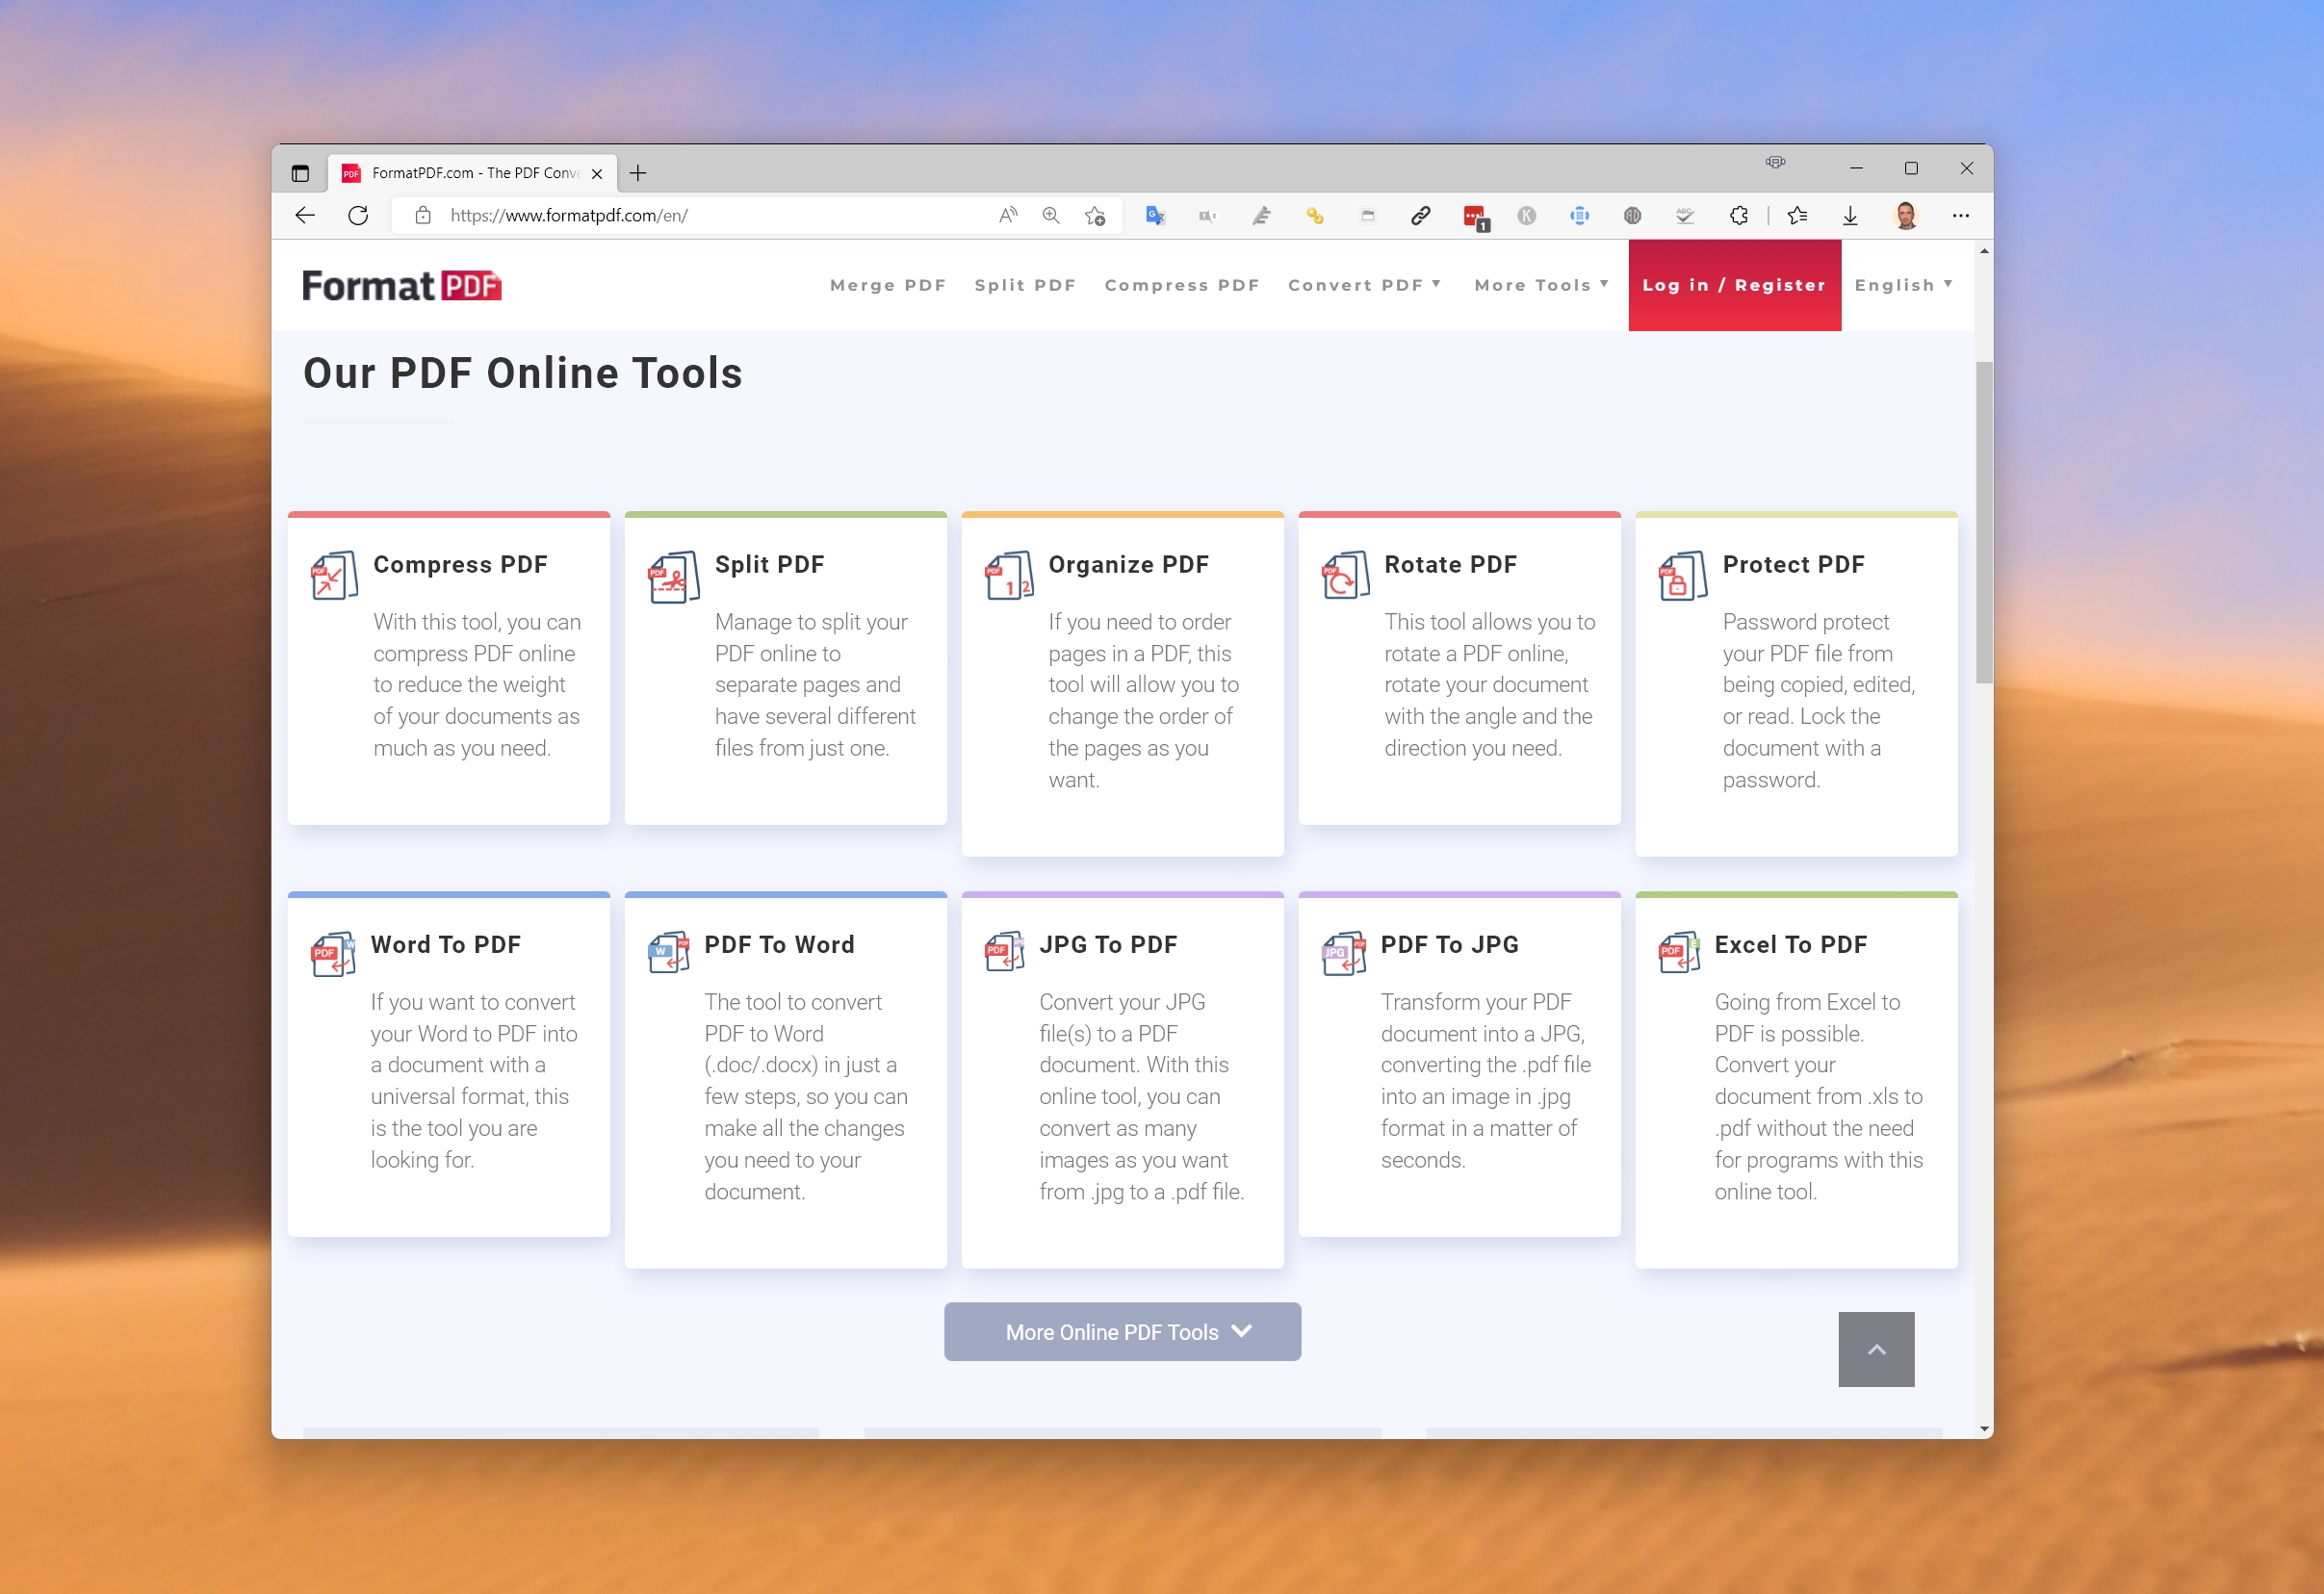The image size is (2324, 1594).
Task: Click the PDF To Word card icon
Action: pyautogui.click(x=669, y=953)
